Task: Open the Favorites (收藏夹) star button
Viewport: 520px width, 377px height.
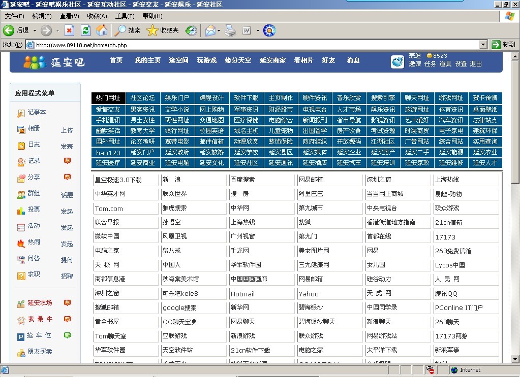Action: coord(163,30)
